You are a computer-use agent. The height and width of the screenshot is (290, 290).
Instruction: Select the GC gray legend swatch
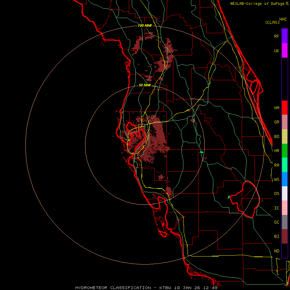point(285,222)
